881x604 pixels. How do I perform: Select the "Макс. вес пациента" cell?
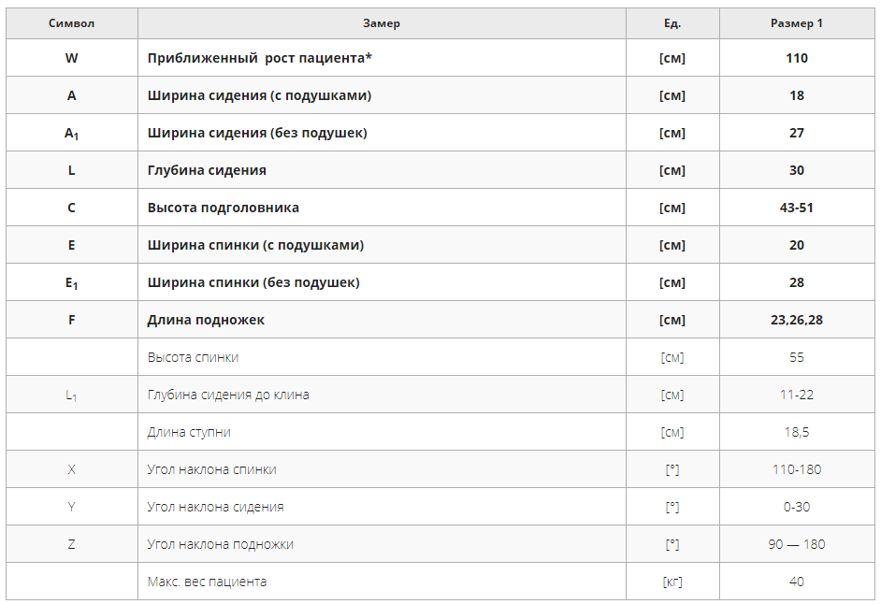click(x=207, y=582)
